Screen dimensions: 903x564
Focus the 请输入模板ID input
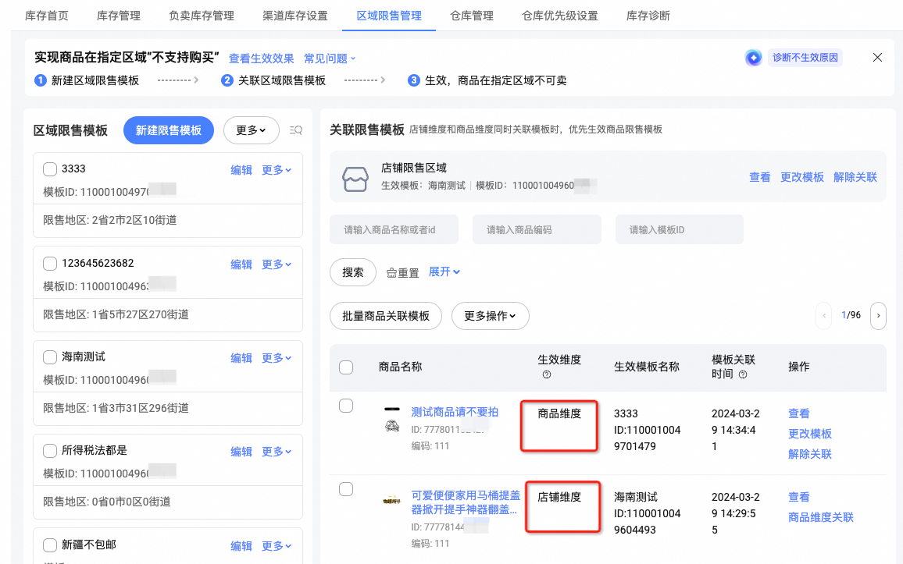(679, 229)
